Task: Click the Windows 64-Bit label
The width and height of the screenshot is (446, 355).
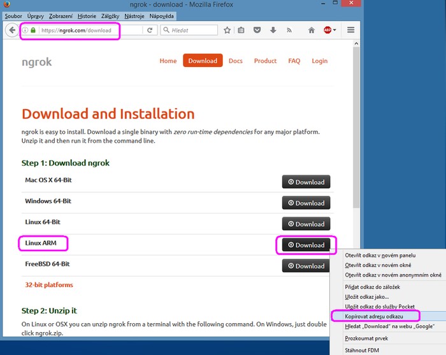Action: 48,201
